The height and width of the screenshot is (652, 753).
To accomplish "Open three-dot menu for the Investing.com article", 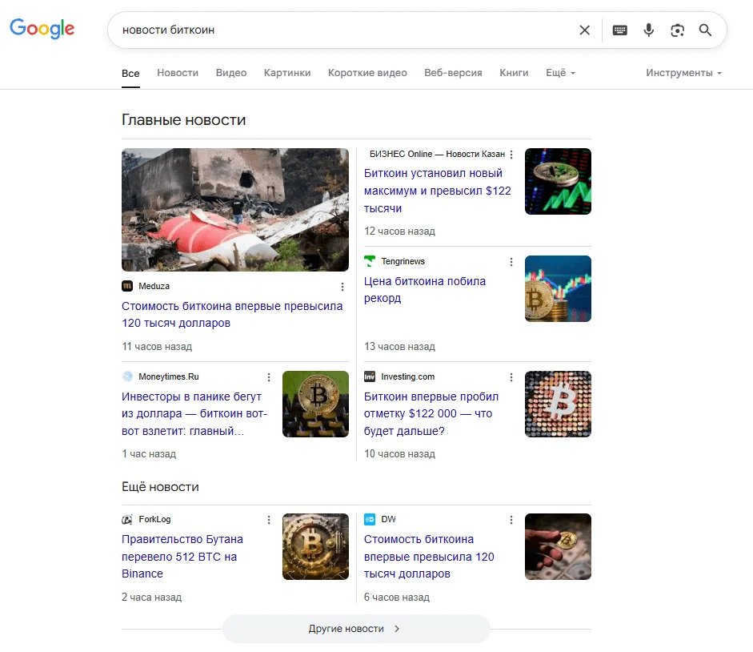I will [x=511, y=377].
